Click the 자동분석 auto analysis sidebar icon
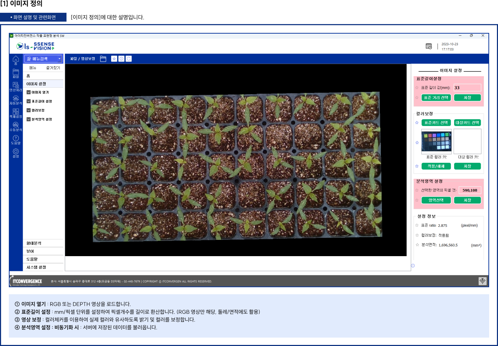Image resolution: width=498 pixels, height=346 pixels. 16,99
